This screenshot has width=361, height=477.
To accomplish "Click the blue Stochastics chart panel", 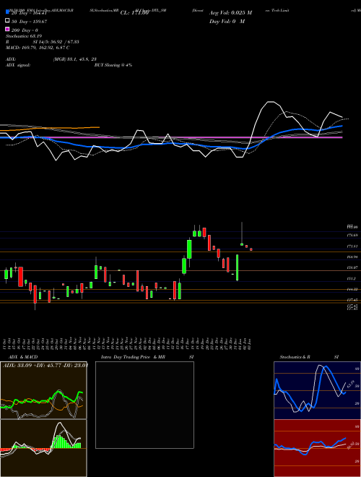I will coord(317,390).
